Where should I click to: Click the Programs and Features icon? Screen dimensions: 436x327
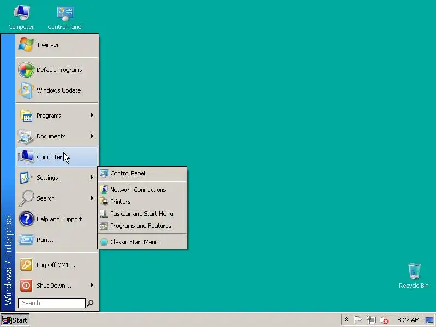click(104, 226)
